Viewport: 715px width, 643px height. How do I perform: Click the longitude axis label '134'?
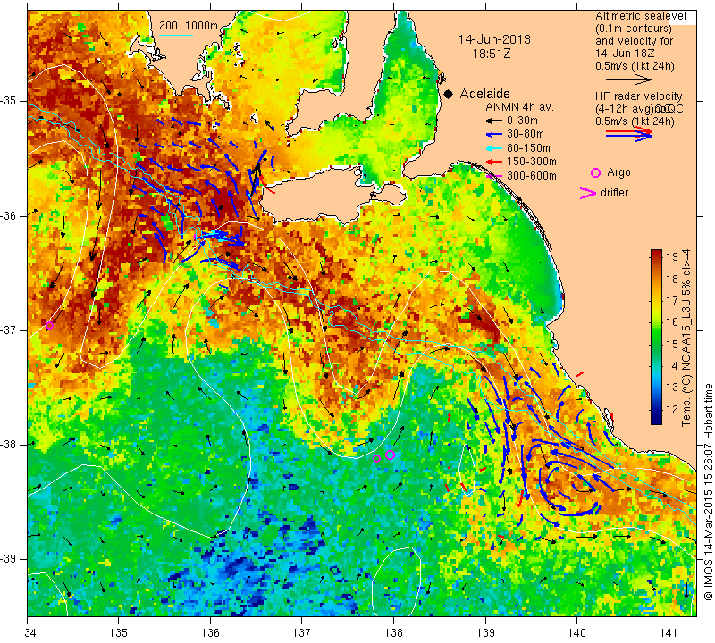coord(28,633)
